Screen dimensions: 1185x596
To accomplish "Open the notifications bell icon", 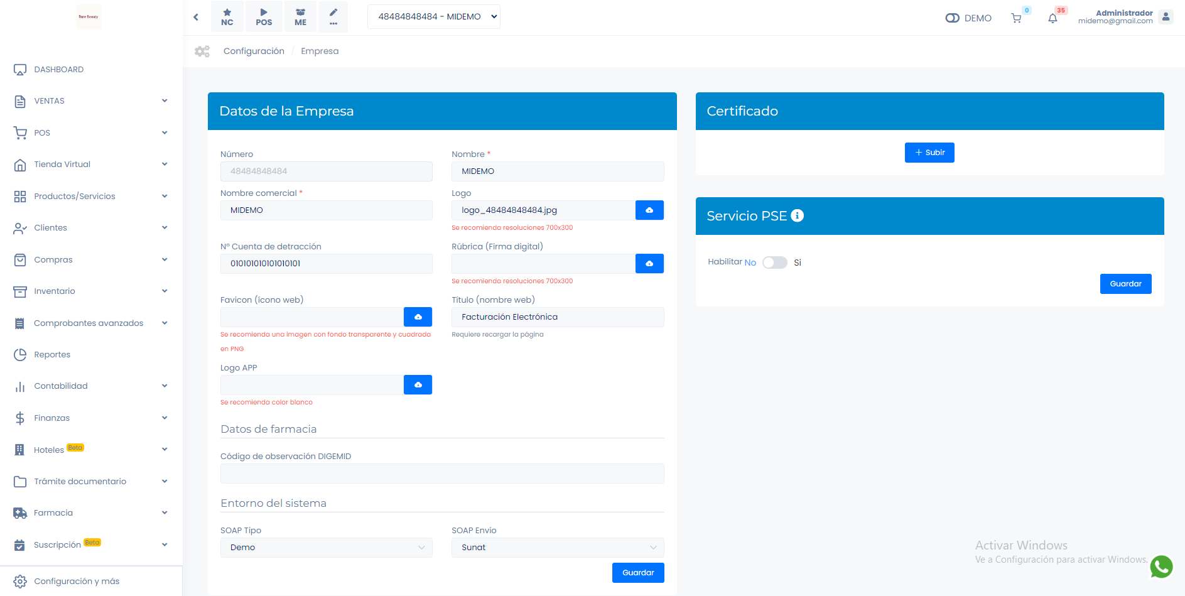I will coord(1052,18).
